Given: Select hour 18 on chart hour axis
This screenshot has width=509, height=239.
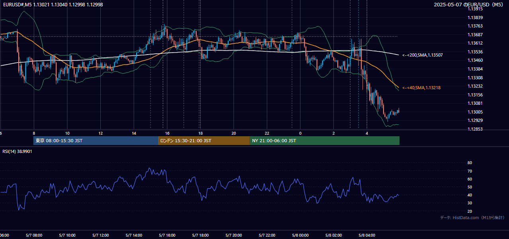Looking at the screenshot, I should (200, 133).
